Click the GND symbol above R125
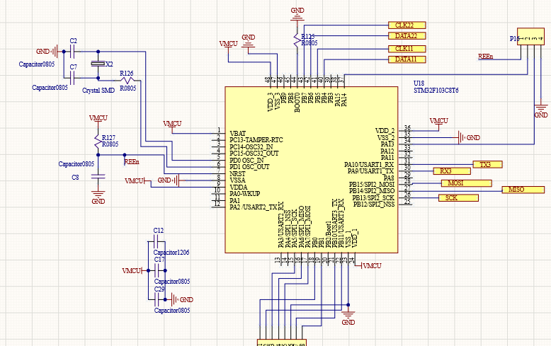 pos(297,15)
